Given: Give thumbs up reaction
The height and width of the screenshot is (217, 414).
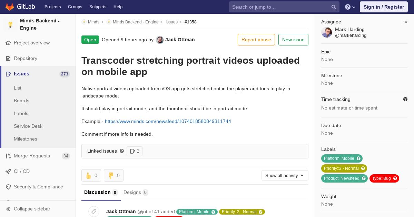Looking at the screenshot, I should (x=91, y=175).
